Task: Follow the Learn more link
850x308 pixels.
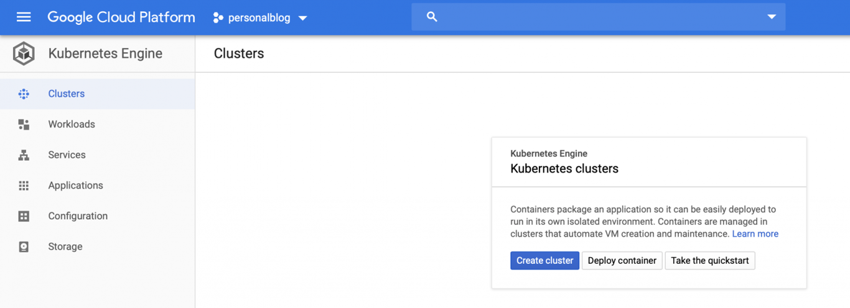Action: point(755,234)
